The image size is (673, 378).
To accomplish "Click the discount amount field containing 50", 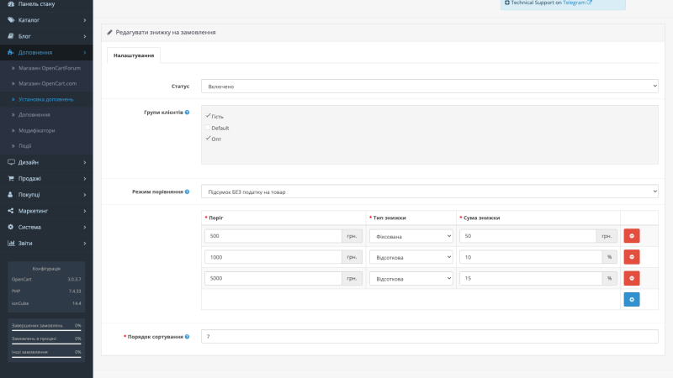I will (527, 236).
